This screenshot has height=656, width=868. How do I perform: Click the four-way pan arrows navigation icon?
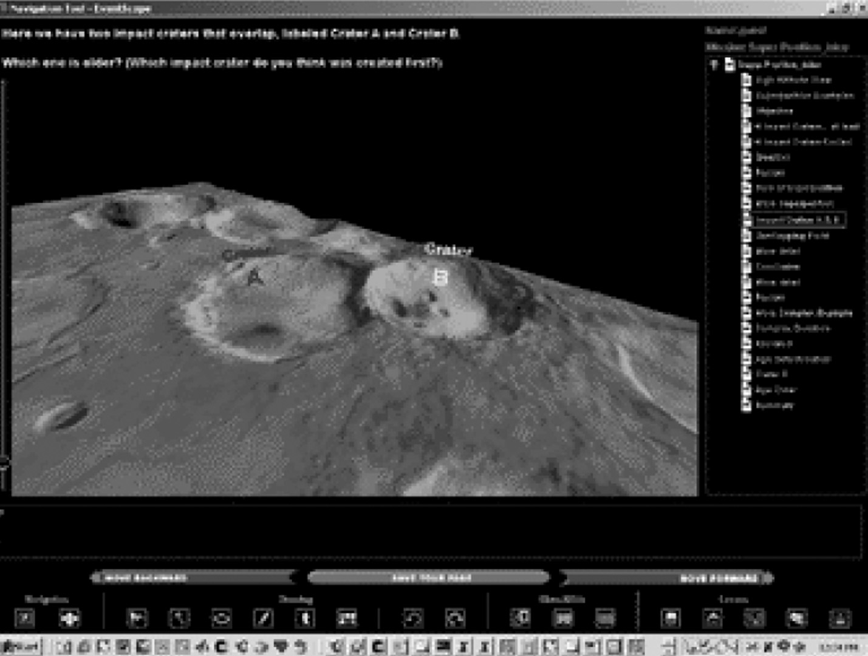[69, 618]
